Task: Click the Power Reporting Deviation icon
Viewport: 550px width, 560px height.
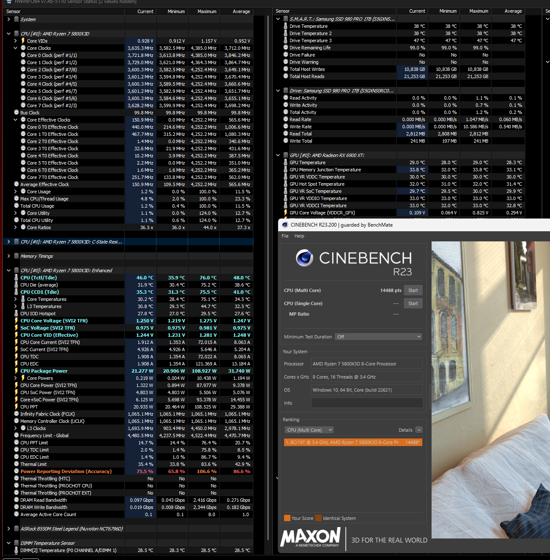Action: pyautogui.click(x=16, y=471)
